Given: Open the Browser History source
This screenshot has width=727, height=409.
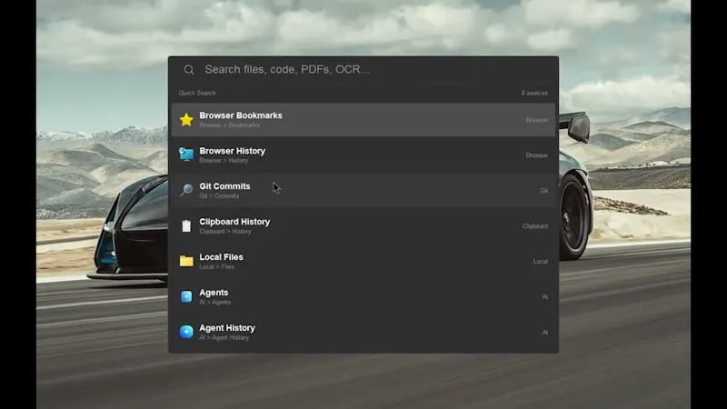Looking at the screenshot, I should point(363,155).
